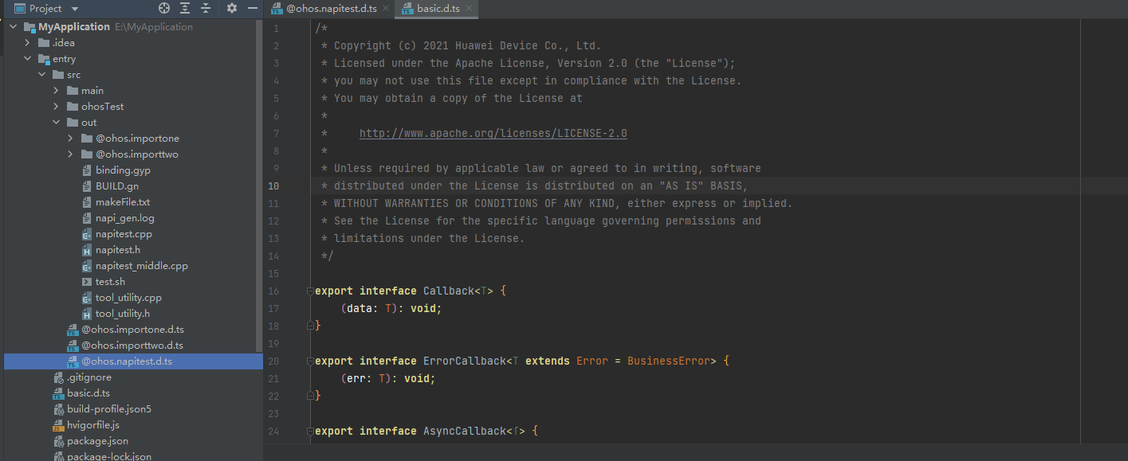1128x461 pixels.
Task: Hide the Project tool window with minus icon
Action: tap(253, 8)
